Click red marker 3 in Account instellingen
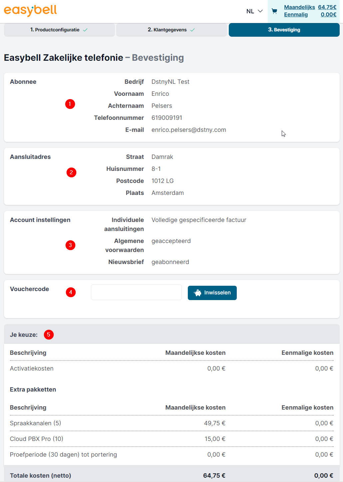343x482 pixels. click(70, 245)
